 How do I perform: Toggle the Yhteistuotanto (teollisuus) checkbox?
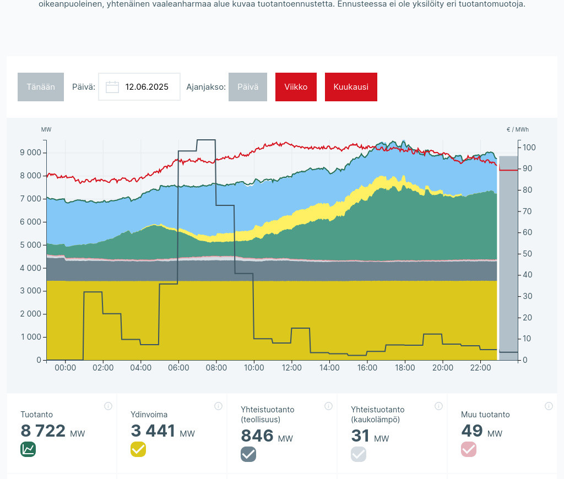(248, 454)
